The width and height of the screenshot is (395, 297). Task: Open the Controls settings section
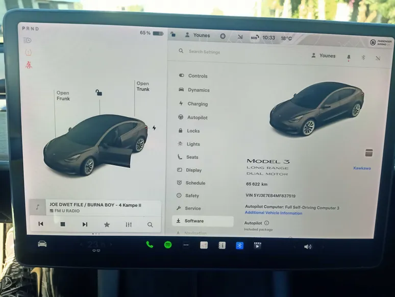point(193,76)
